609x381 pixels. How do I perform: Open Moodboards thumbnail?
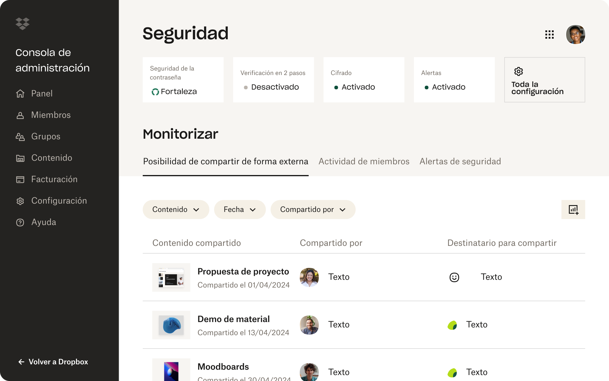171,370
